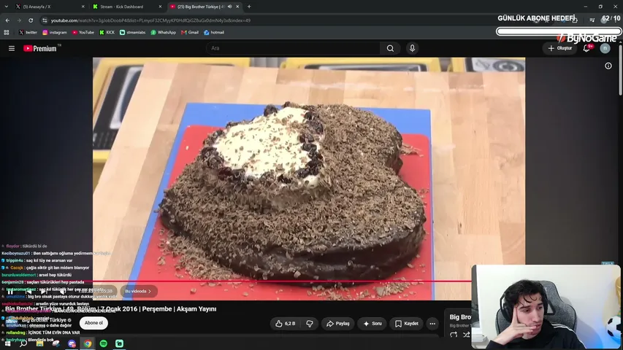This screenshot has width=623, height=350.
Task: Click the Soru ask button
Action: pos(372,324)
